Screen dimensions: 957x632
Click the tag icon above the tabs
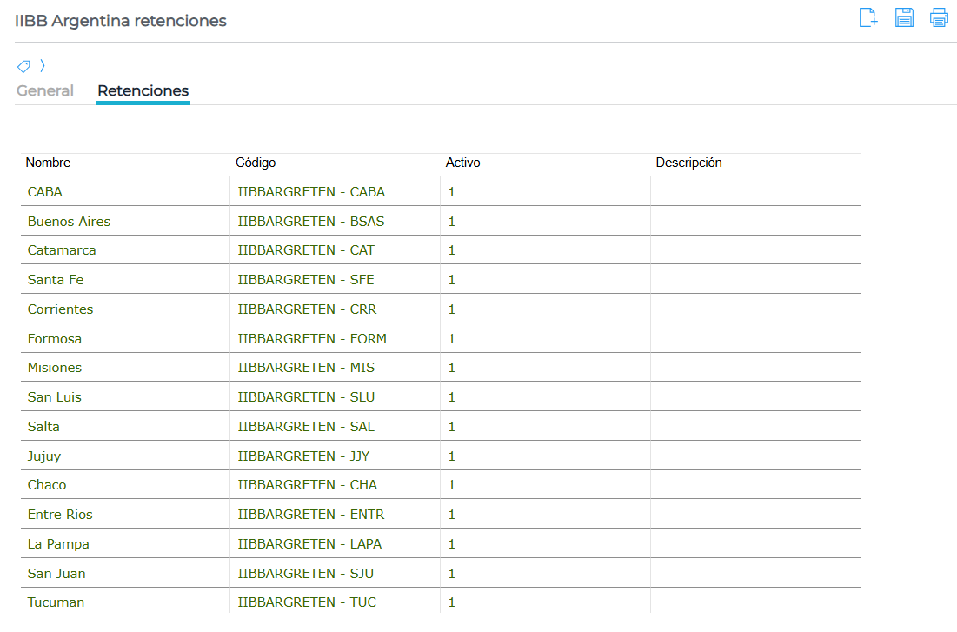coord(23,66)
